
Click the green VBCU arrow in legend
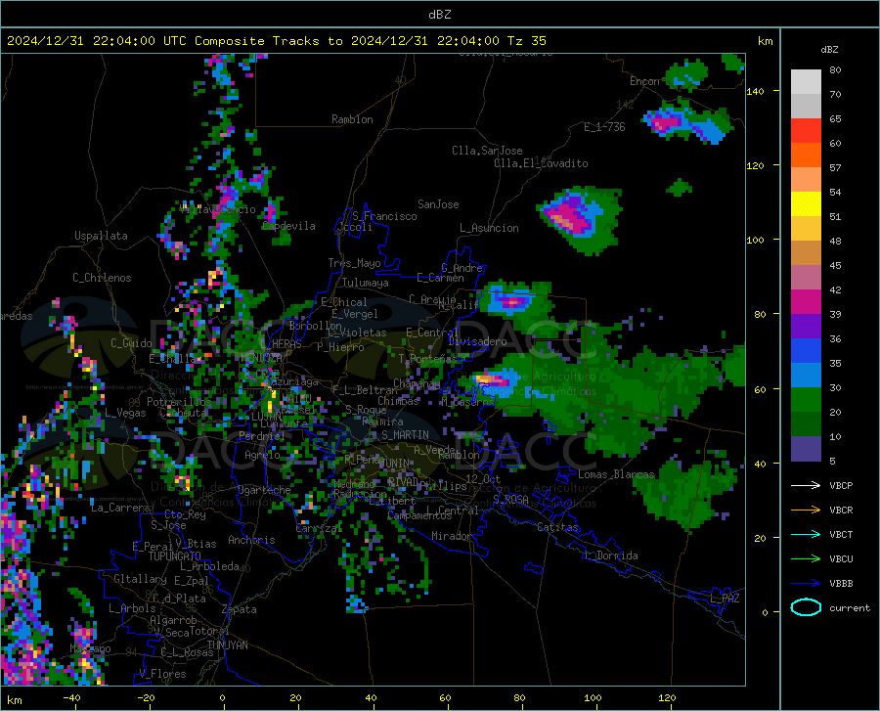806,559
